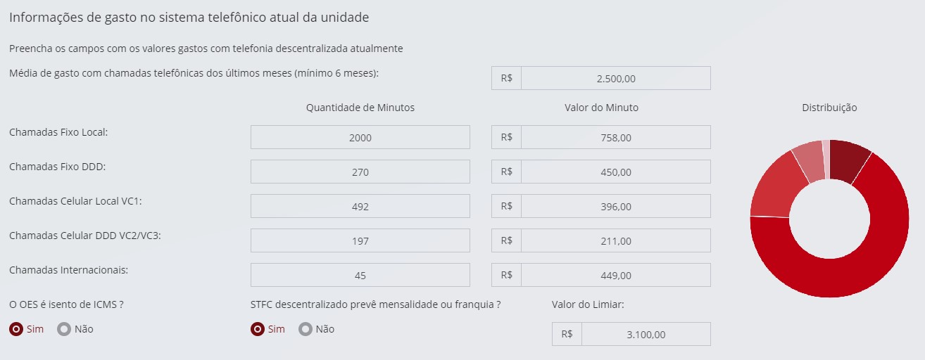The height and width of the screenshot is (360, 925).
Task: Focus the Celular DDD value field 211,00
Action: (x=615, y=241)
